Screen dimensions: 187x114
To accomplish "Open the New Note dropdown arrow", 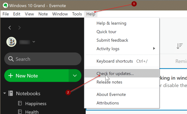I will coord(75,76).
